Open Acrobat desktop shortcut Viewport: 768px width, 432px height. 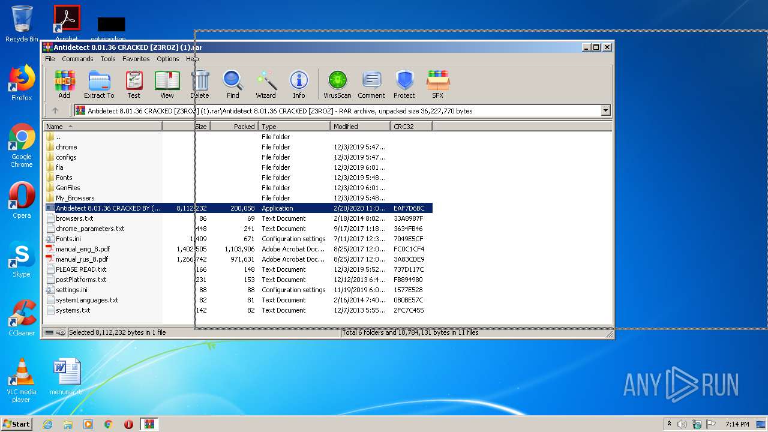pyautogui.click(x=67, y=23)
